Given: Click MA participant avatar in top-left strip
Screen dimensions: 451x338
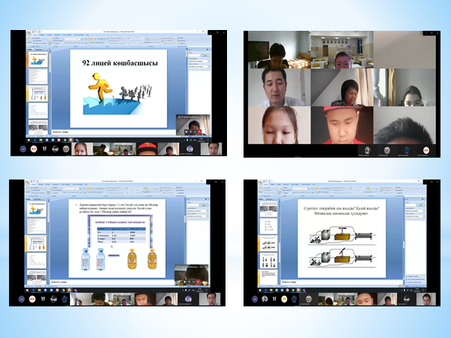Looking at the screenshot, I should tap(33, 149).
